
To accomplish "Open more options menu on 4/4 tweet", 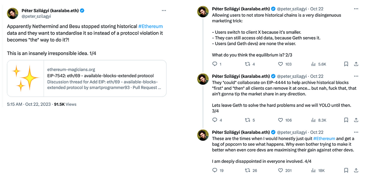I will (356, 132).
